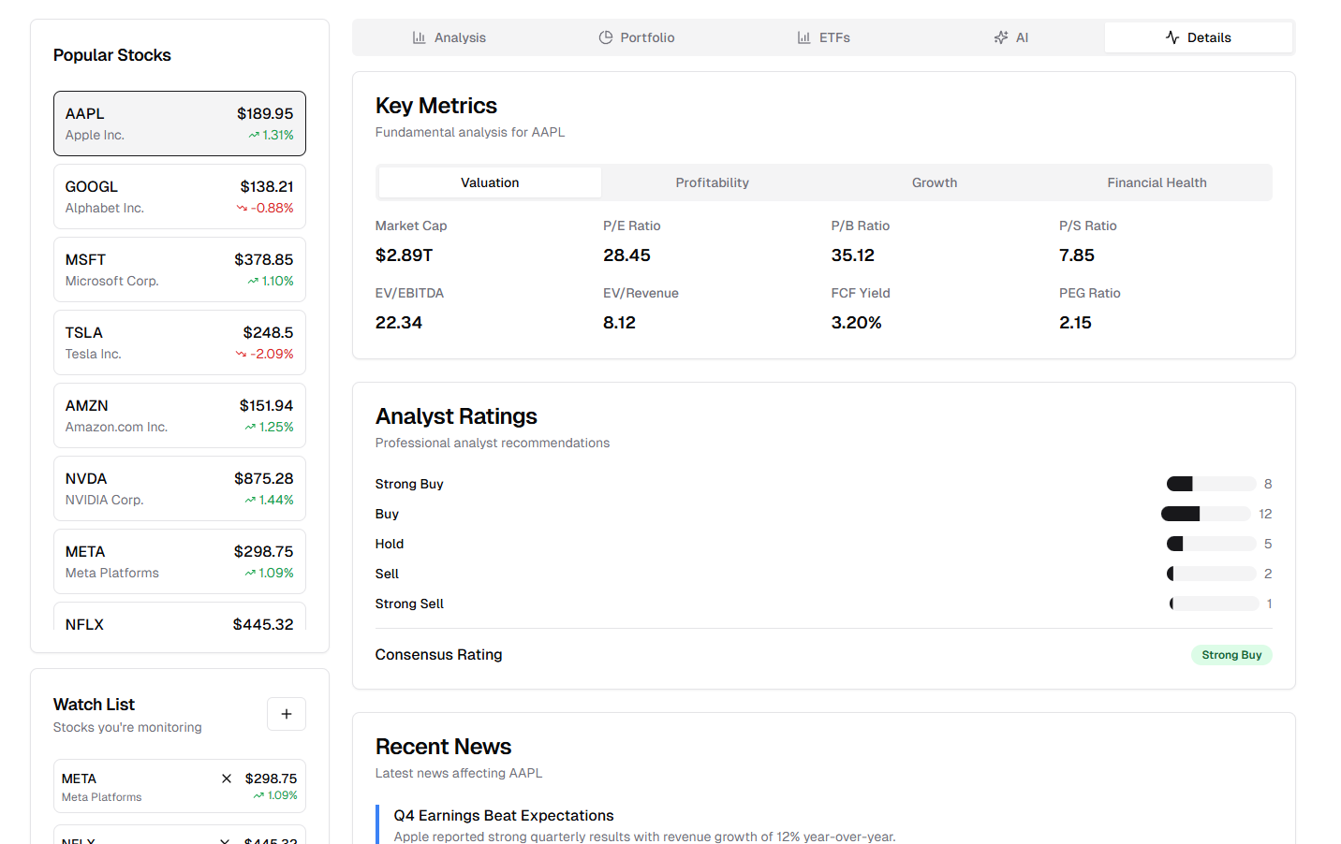
Task: Click the Recent News heading
Action: click(x=444, y=747)
